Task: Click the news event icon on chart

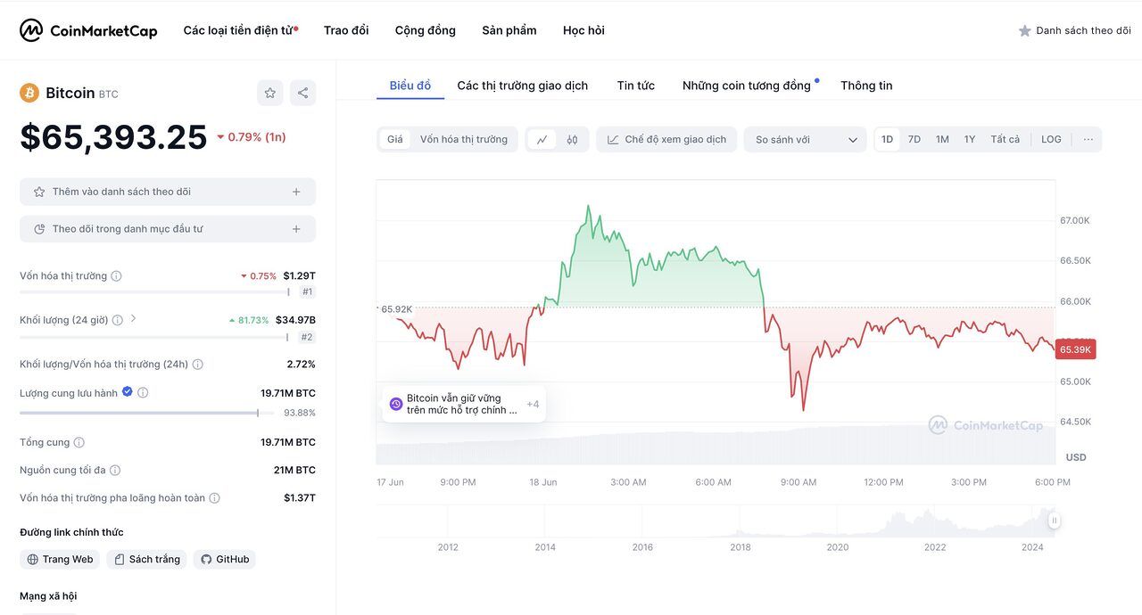Action: pyautogui.click(x=396, y=405)
